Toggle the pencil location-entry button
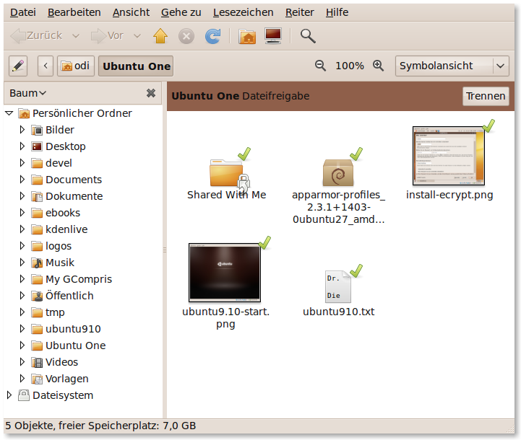This screenshot has height=440, width=521. coord(18,66)
